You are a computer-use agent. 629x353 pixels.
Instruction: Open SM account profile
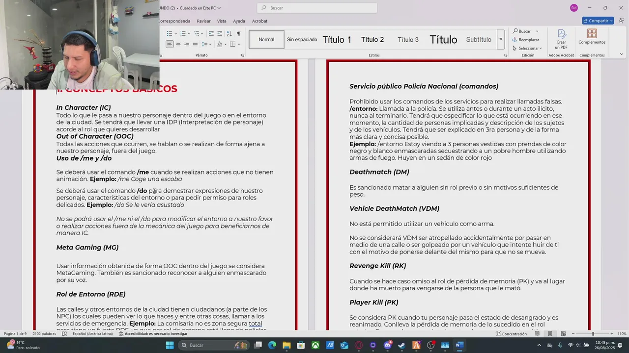[x=573, y=8]
